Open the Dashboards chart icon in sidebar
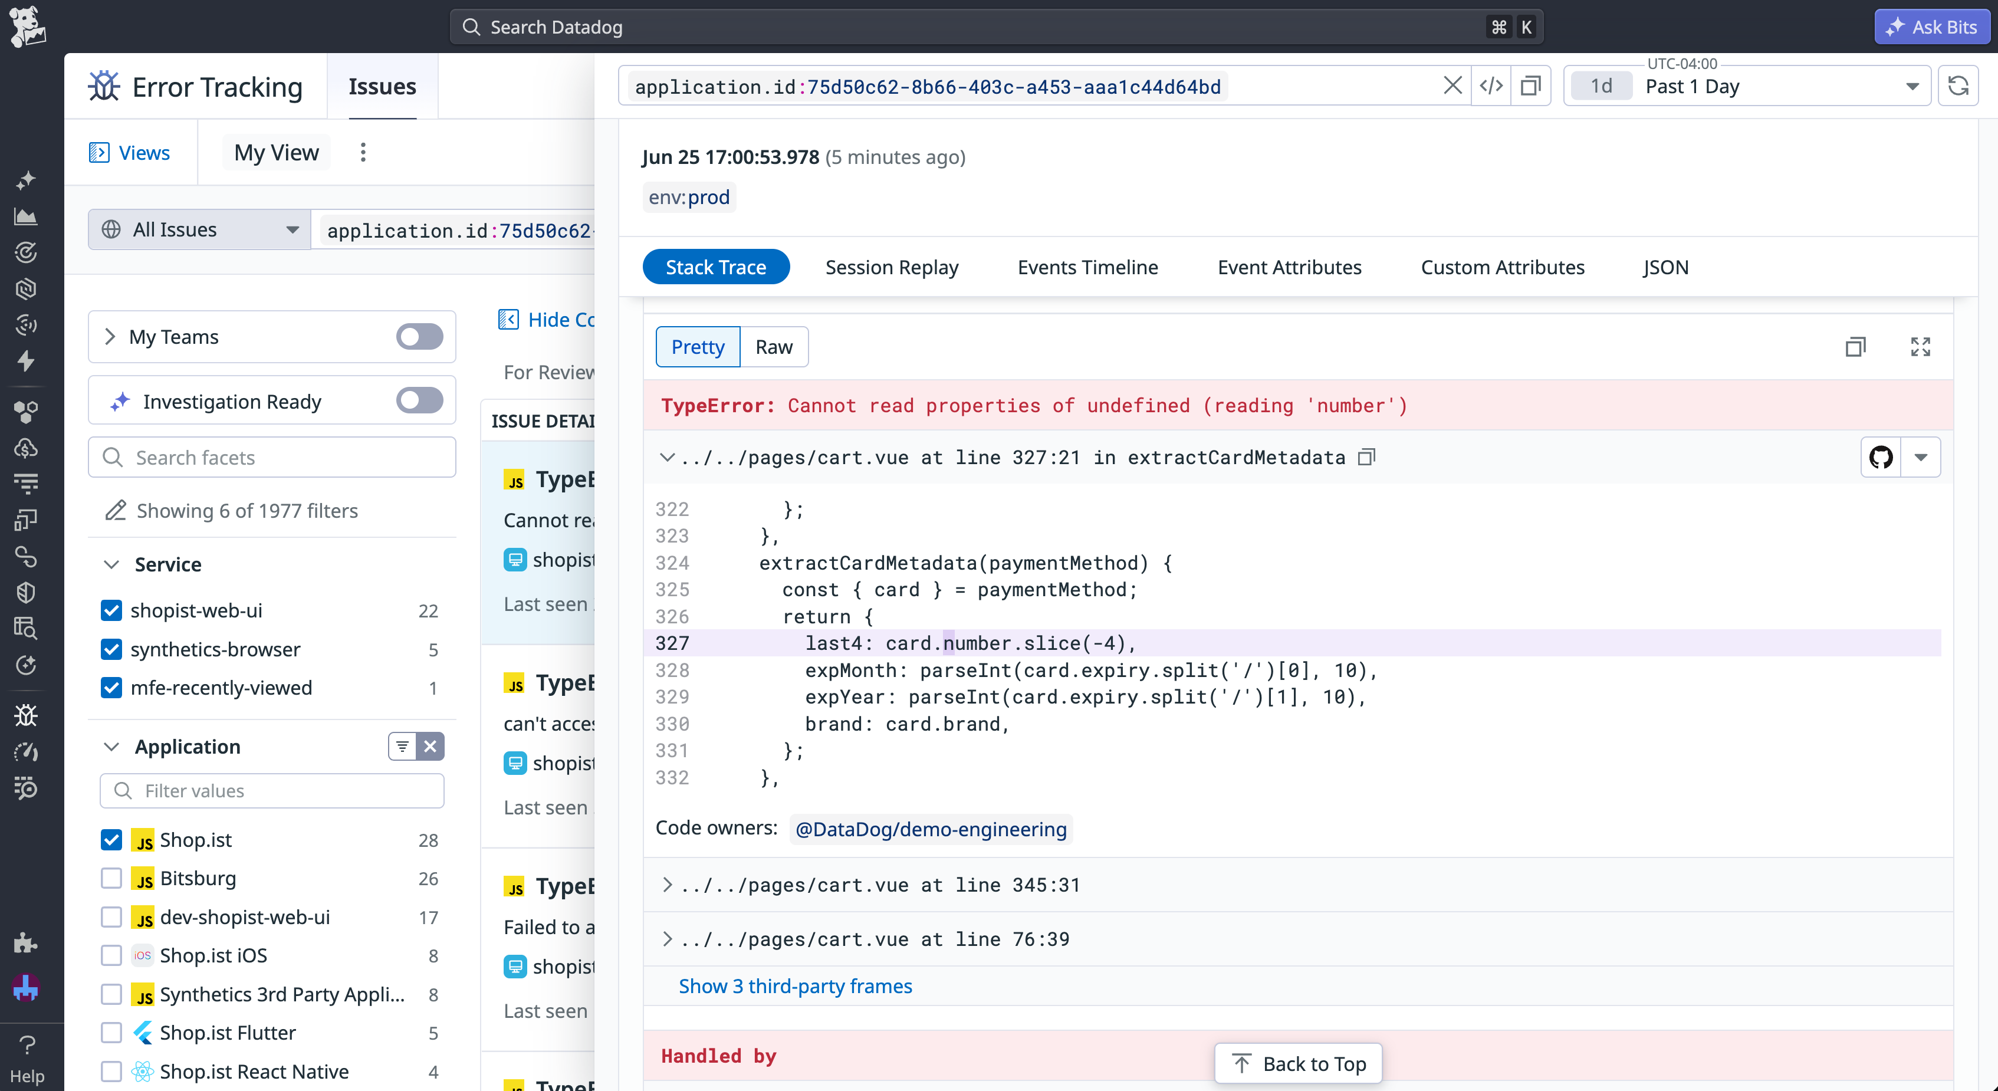This screenshot has width=1998, height=1091. (x=25, y=217)
